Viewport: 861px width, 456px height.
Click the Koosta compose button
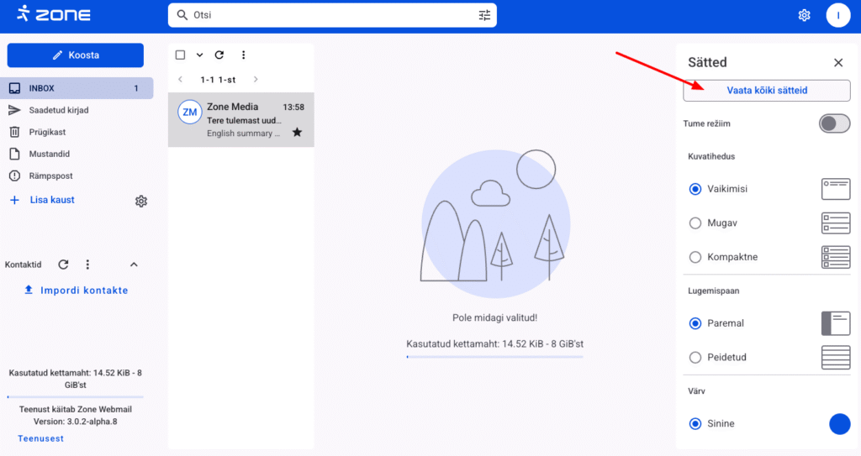click(76, 55)
